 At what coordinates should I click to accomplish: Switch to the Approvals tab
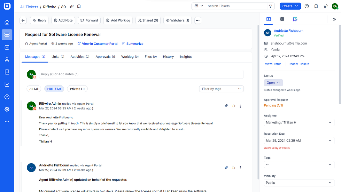tap(105, 57)
